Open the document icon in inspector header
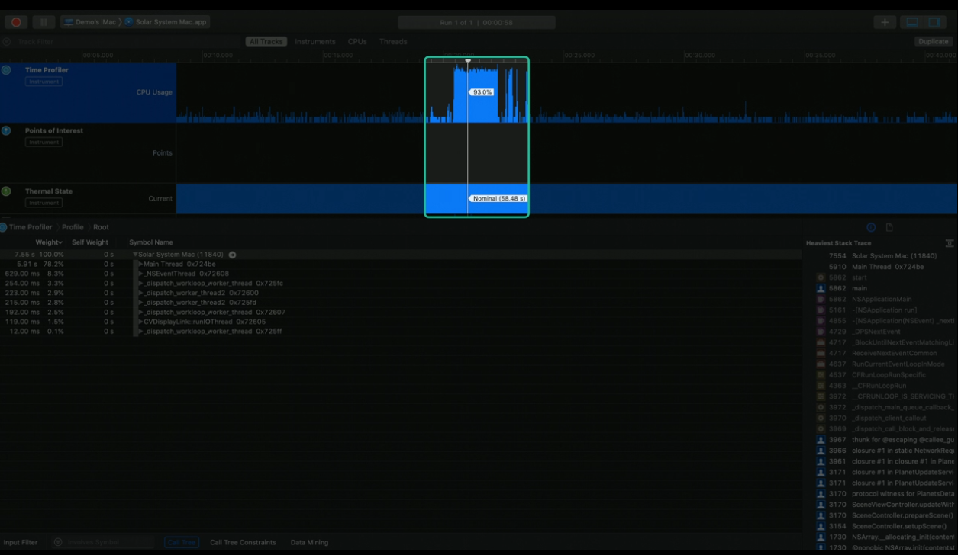Image resolution: width=958 pixels, height=555 pixels. pos(889,227)
